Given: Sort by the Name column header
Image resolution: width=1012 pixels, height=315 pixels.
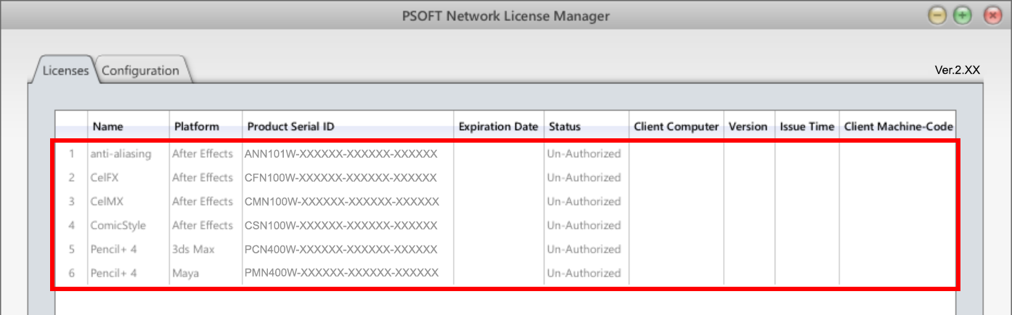Looking at the screenshot, I should [107, 127].
